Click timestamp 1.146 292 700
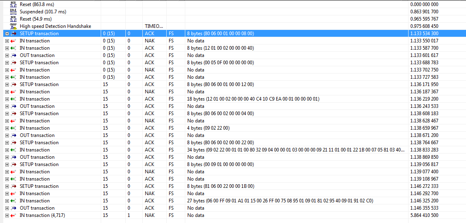Image resolution: width=466 pixels, height=223 pixels. coord(424,194)
